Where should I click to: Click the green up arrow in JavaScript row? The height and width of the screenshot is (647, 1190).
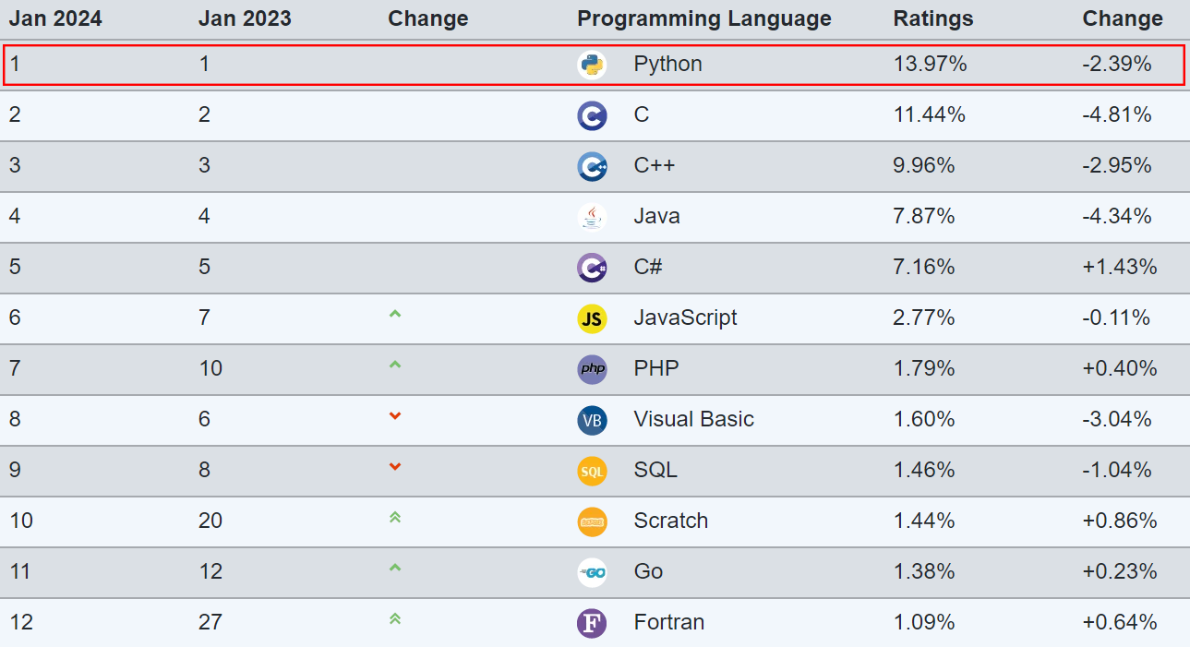click(395, 314)
